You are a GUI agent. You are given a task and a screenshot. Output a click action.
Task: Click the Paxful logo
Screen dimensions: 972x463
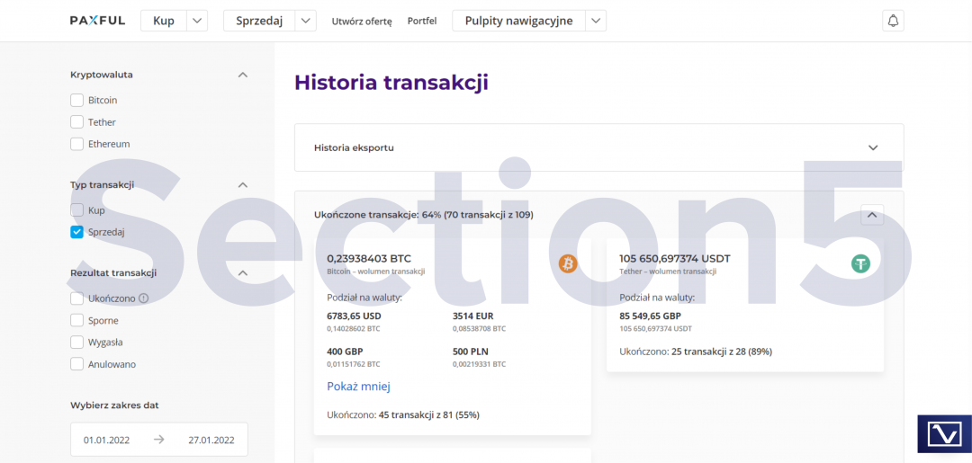97,21
